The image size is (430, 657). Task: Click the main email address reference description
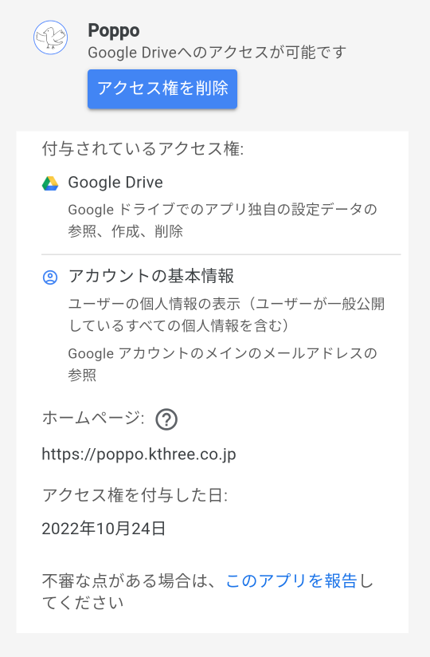(222, 364)
